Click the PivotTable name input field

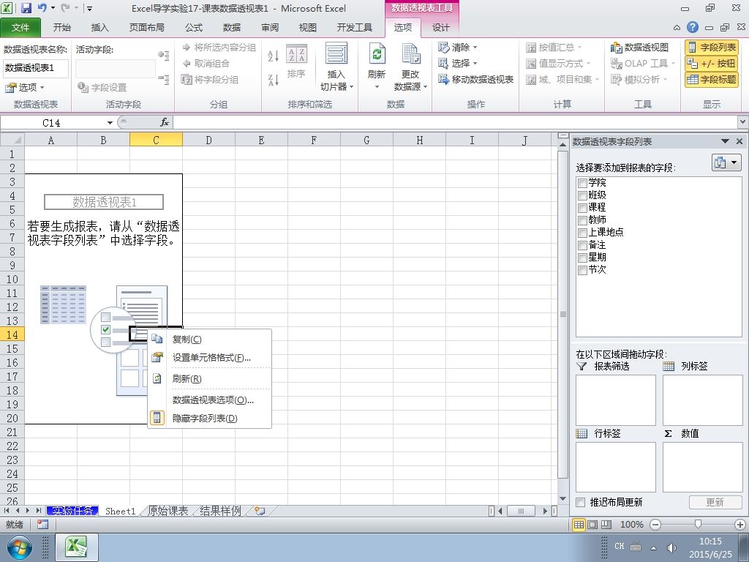pos(36,68)
